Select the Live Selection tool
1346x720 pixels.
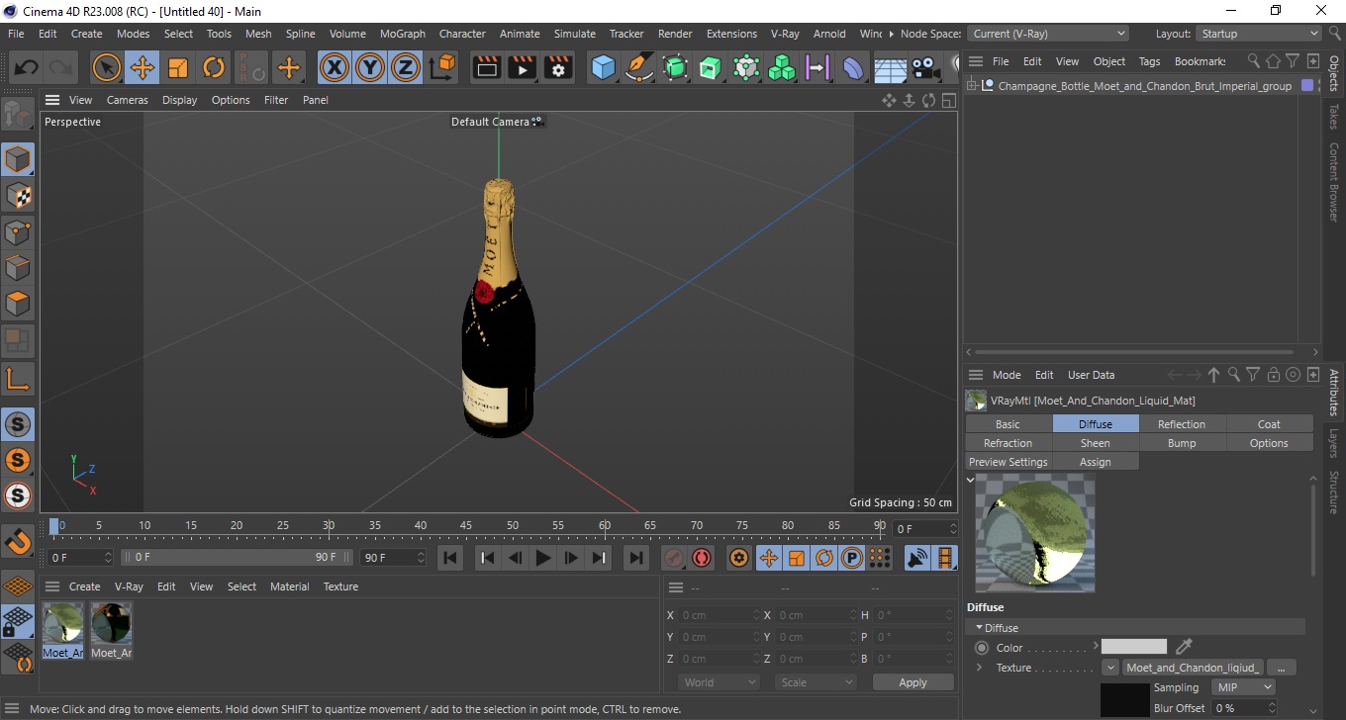click(106, 68)
